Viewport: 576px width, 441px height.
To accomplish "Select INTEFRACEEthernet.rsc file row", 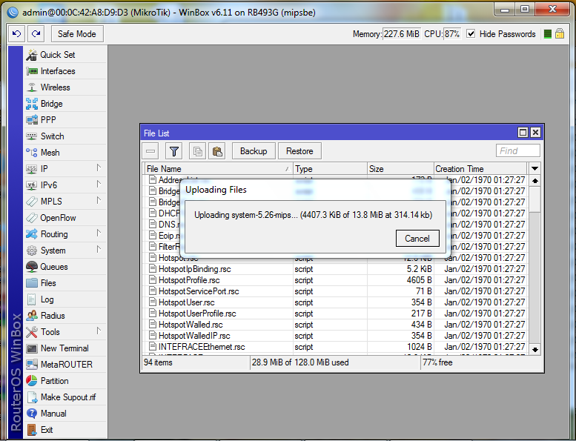I will [336, 347].
